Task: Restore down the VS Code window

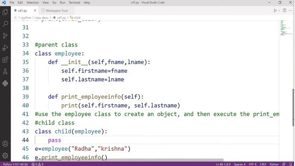Action: (x=280, y=2)
